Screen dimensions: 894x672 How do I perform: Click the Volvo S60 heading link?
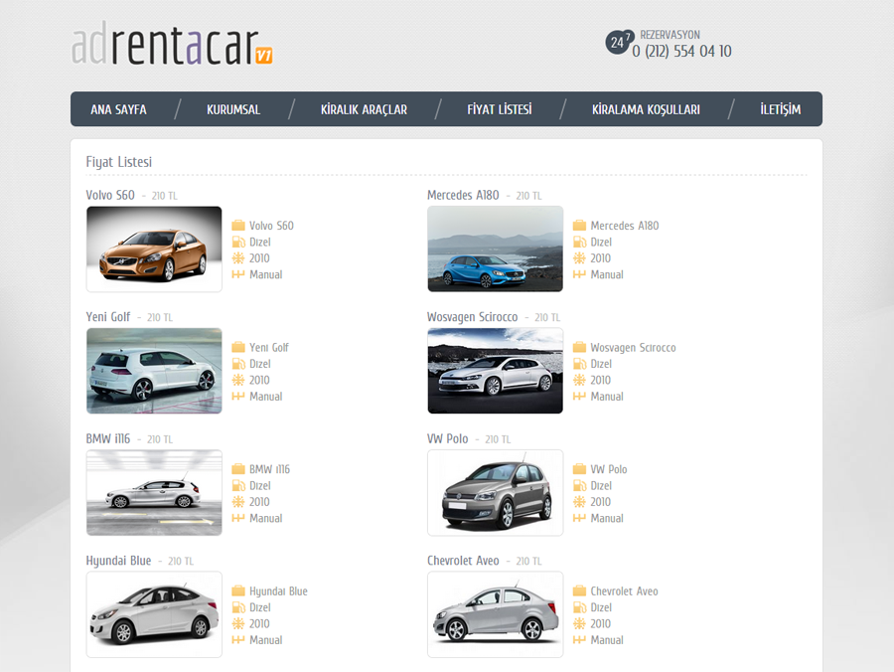pos(110,195)
